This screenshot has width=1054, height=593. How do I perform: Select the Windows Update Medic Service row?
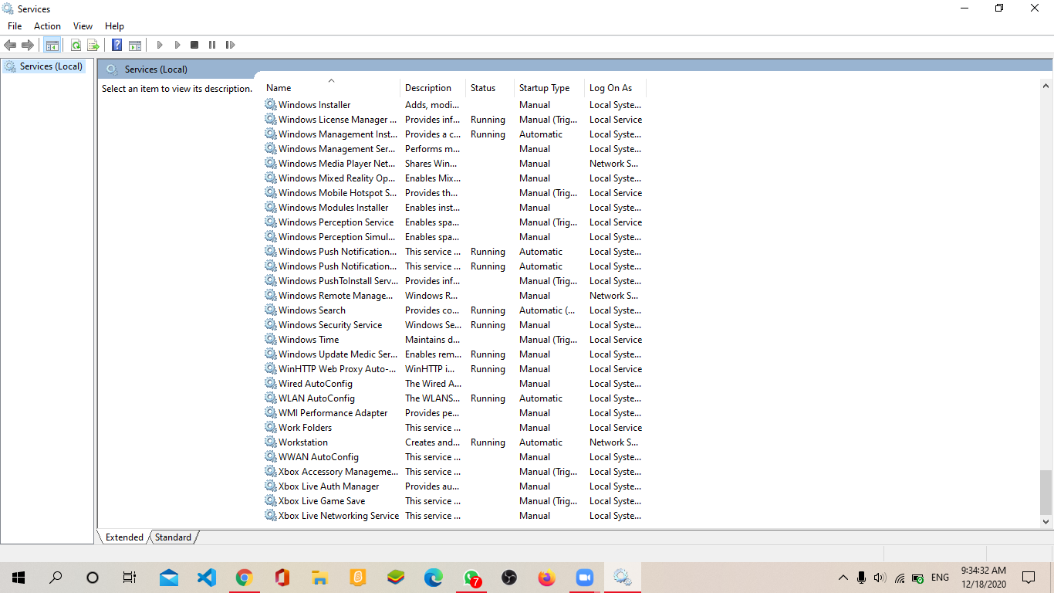point(454,354)
